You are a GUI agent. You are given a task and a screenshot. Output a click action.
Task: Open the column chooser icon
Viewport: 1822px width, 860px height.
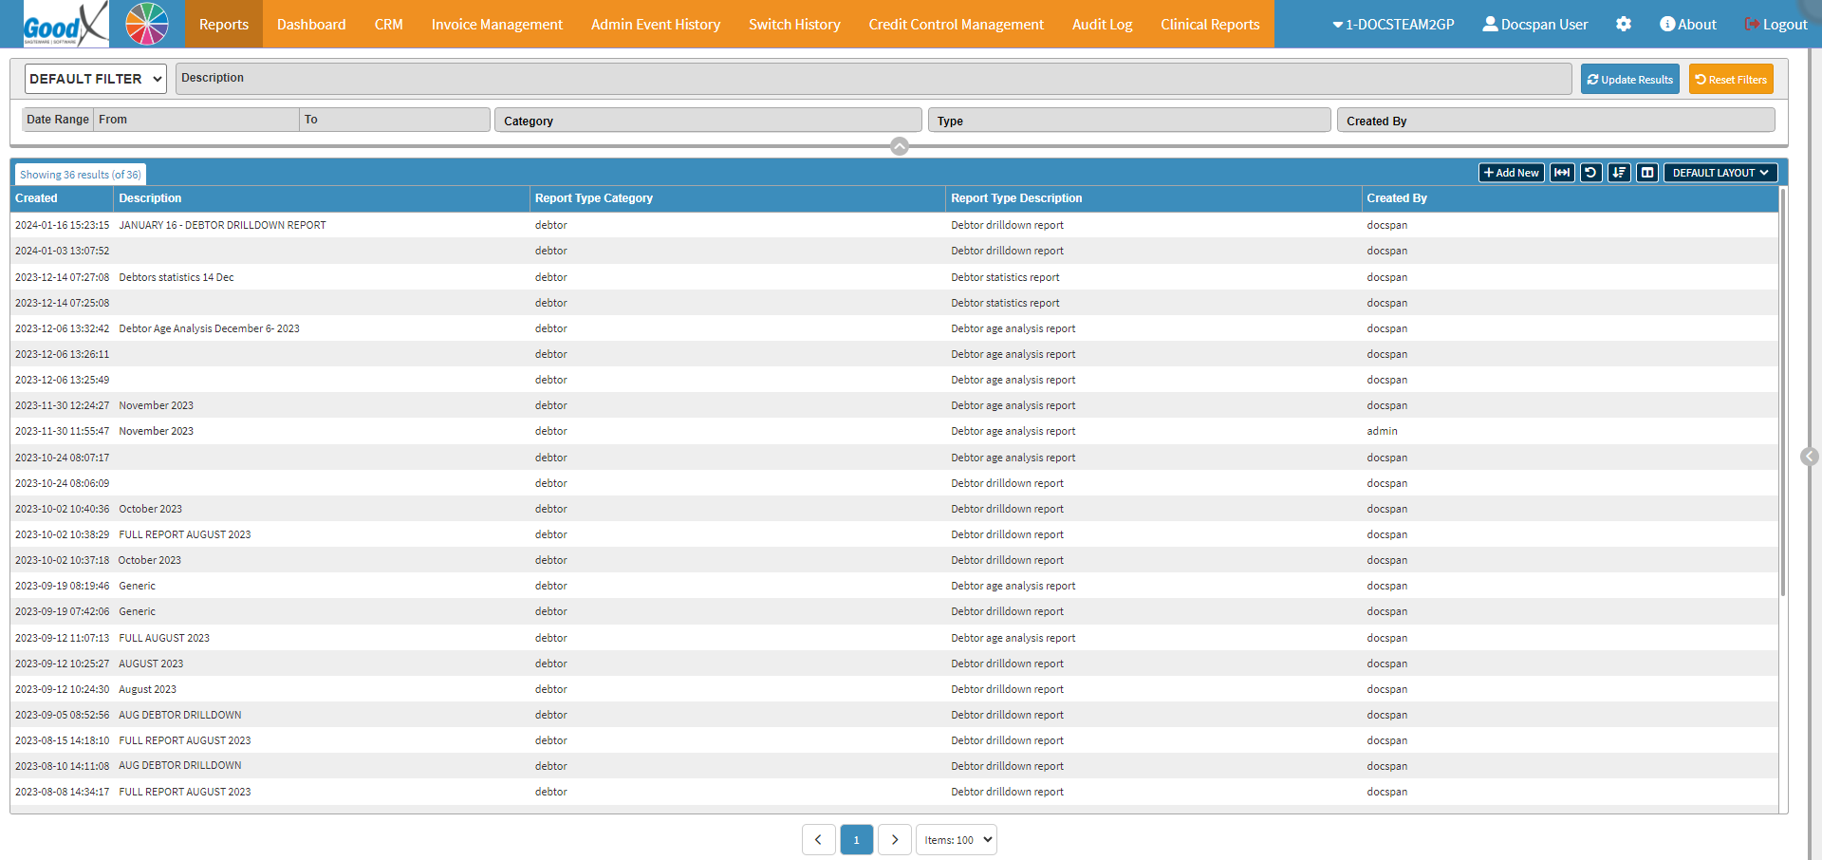(x=1647, y=173)
